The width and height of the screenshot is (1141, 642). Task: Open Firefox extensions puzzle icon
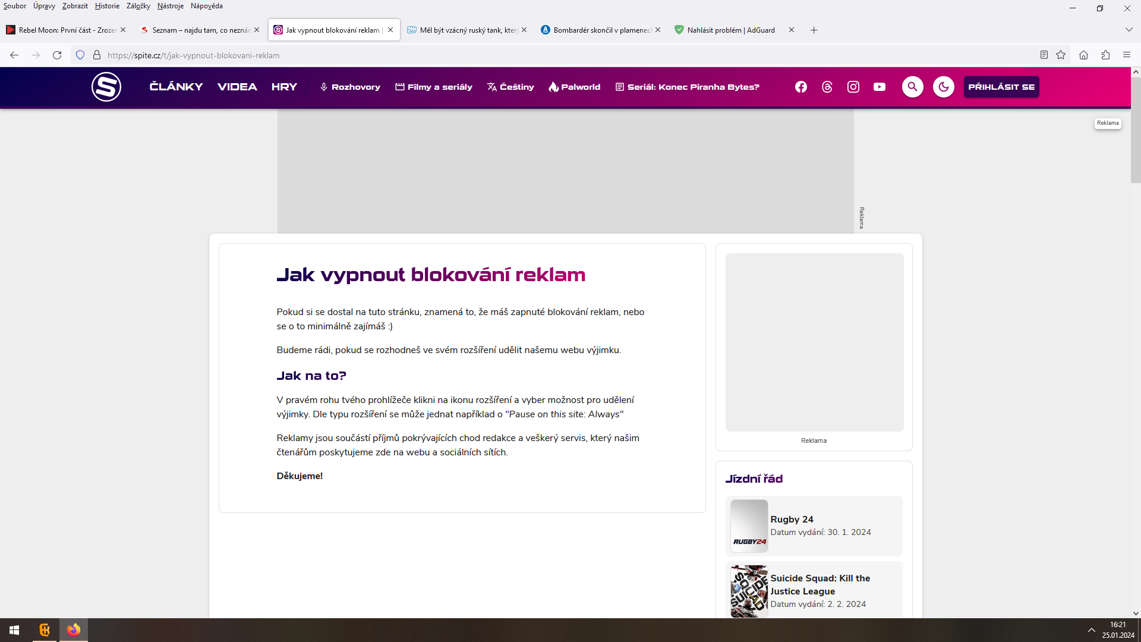[1105, 55]
